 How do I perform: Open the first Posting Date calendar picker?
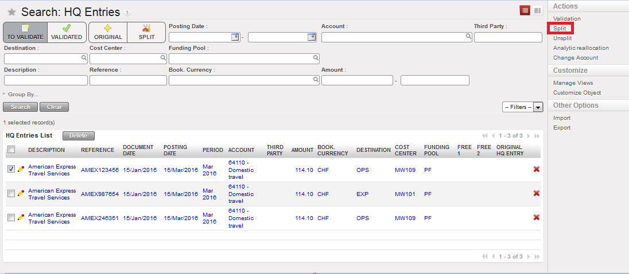235,37
